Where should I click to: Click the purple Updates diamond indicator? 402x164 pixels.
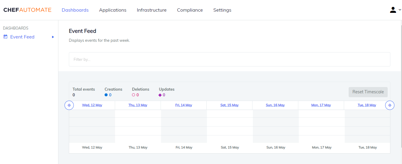pos(160,95)
